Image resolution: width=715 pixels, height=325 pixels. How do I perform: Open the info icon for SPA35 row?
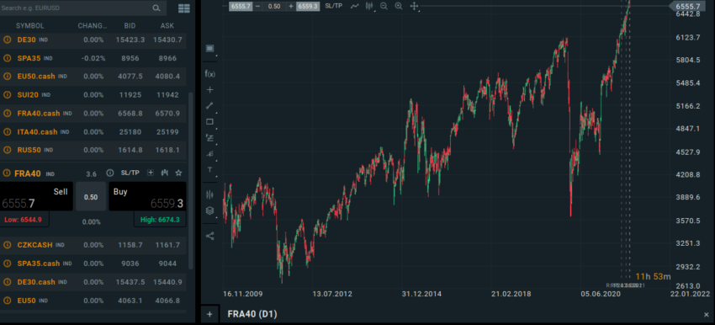point(7,58)
